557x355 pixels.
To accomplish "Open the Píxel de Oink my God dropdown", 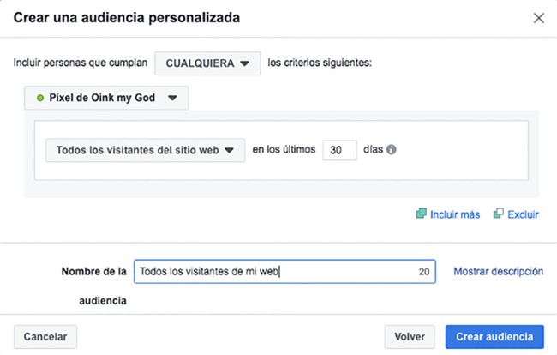I will [x=106, y=98].
